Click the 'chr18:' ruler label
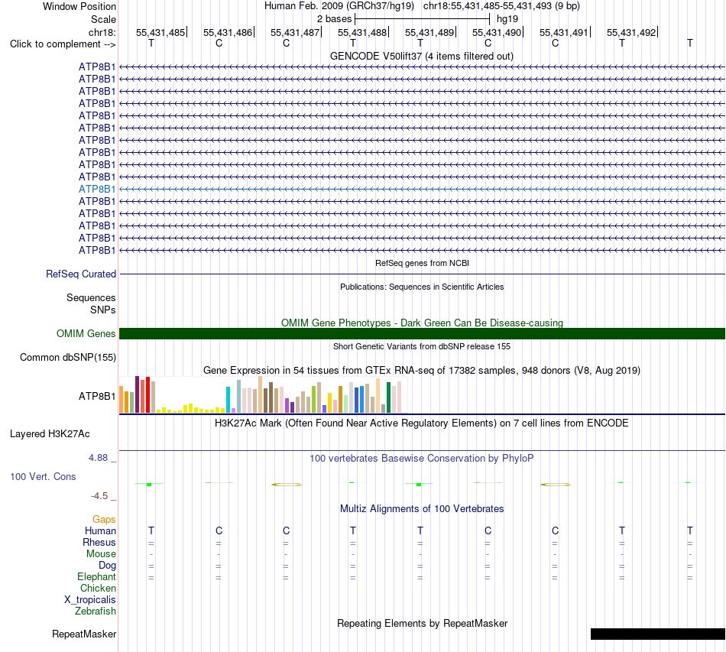This screenshot has height=652, width=726. pyautogui.click(x=102, y=32)
